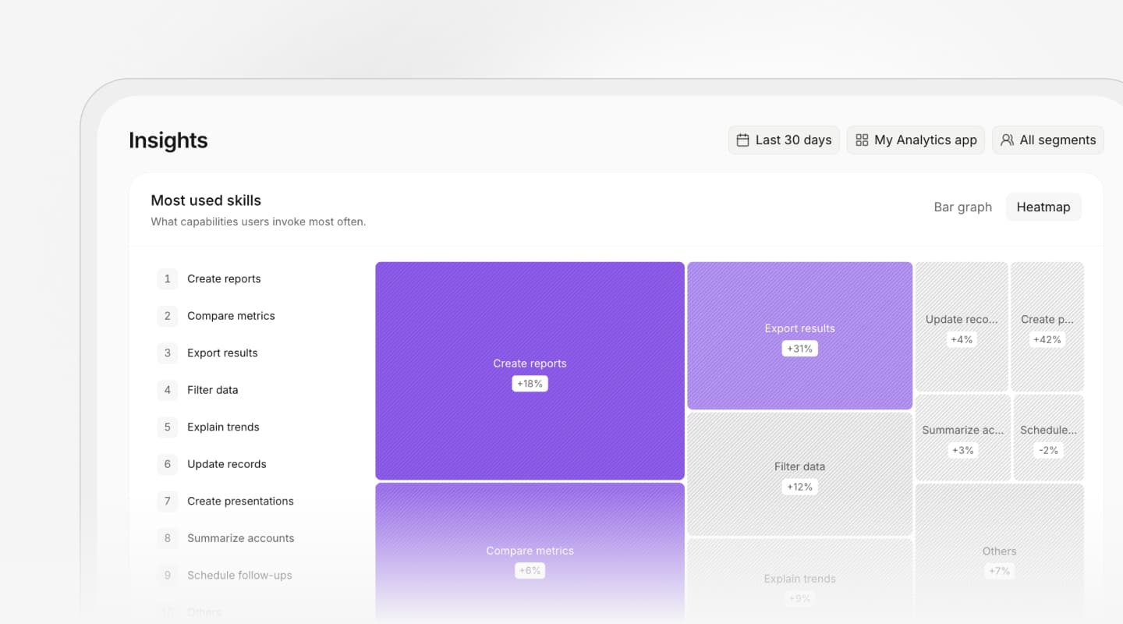Click the +12% badge on Filter data
Viewport: 1123px width, 624px height.
tap(799, 487)
